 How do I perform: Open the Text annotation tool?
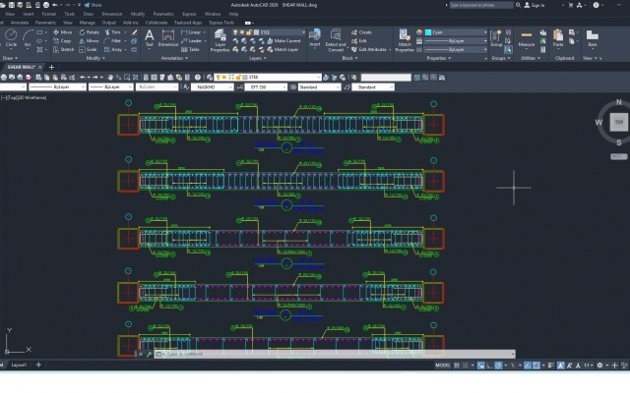(x=149, y=36)
